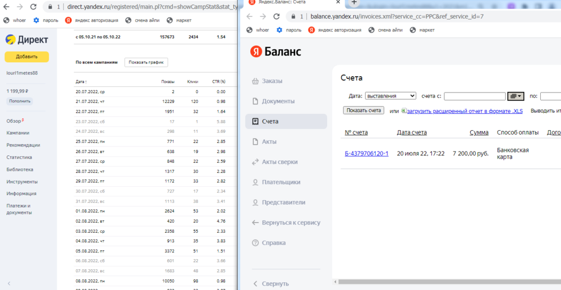561x290 pixels.
Task: Click the Показать счета button
Action: [x=364, y=110]
